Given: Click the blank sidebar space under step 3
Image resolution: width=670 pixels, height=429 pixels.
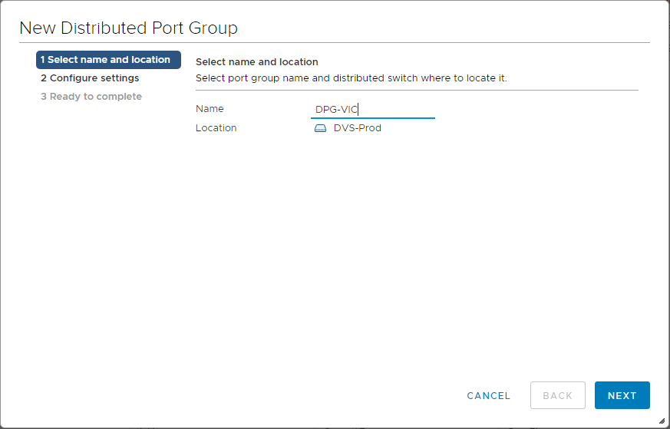Looking at the screenshot, I should (108, 230).
